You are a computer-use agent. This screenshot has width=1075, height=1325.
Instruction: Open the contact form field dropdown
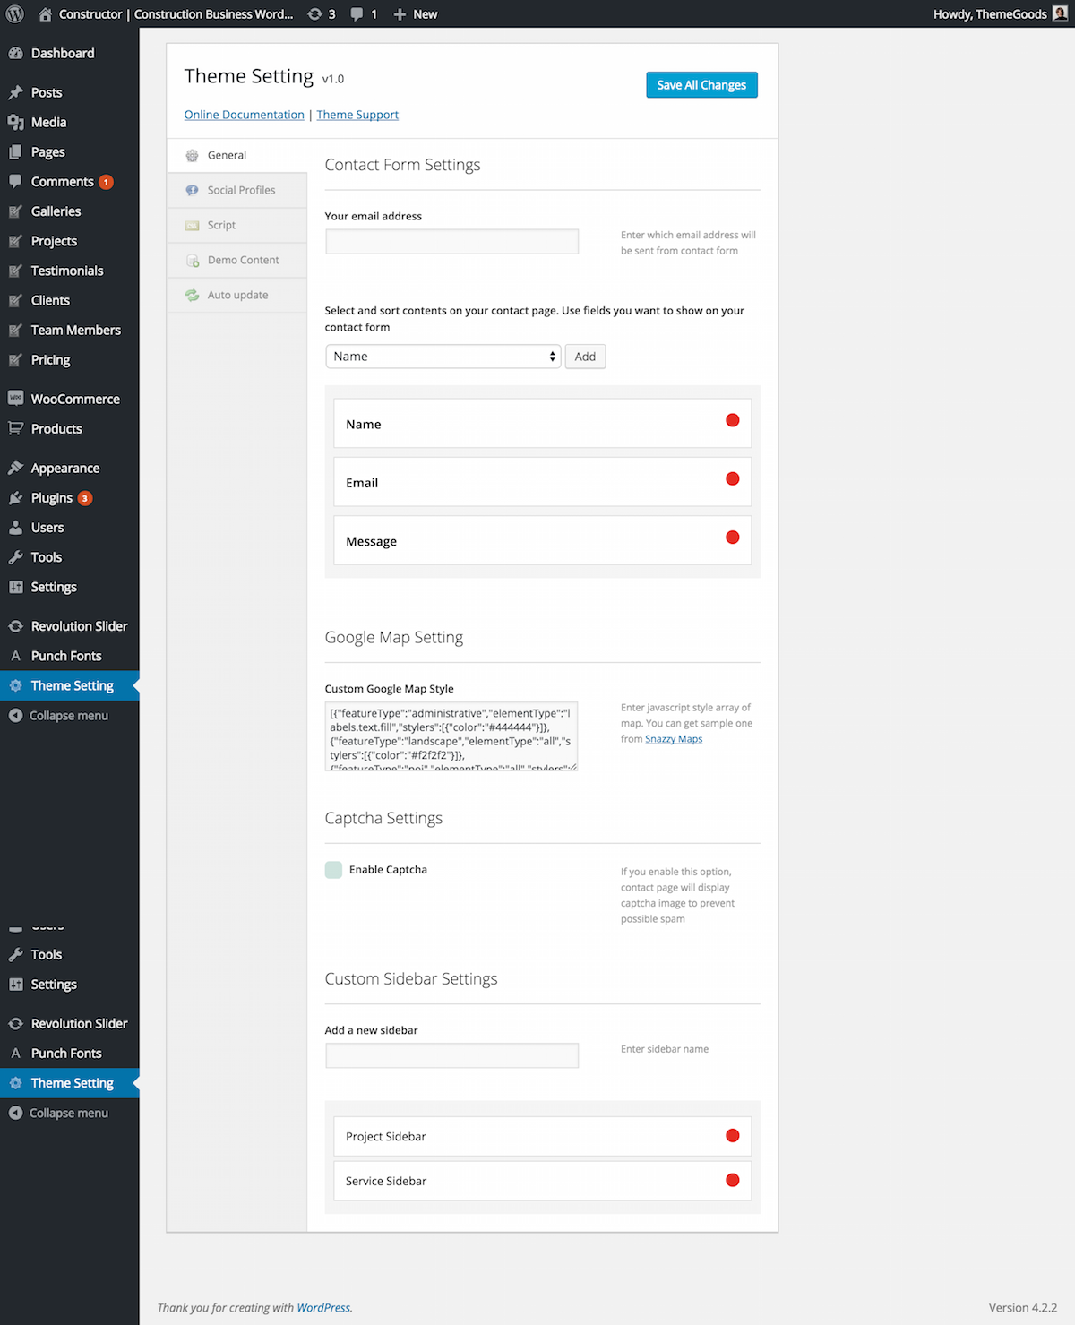443,356
